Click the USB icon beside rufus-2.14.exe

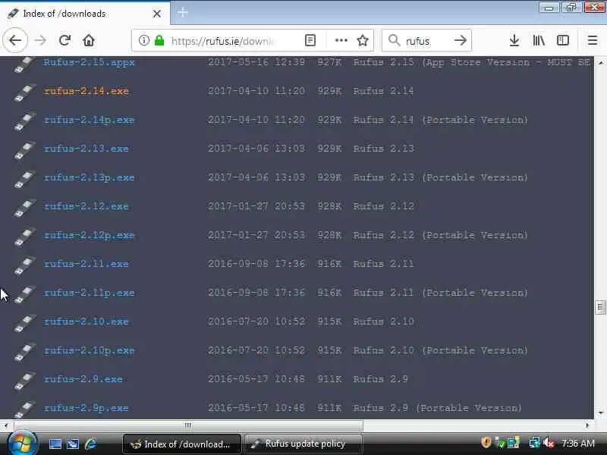[24, 93]
